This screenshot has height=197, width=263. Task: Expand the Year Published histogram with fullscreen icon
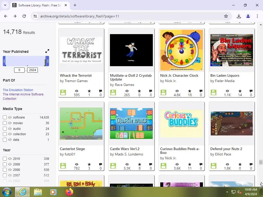(x=47, y=51)
